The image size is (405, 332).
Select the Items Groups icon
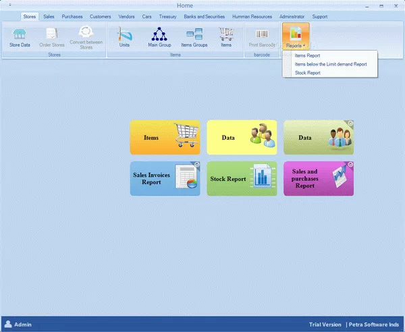point(194,35)
